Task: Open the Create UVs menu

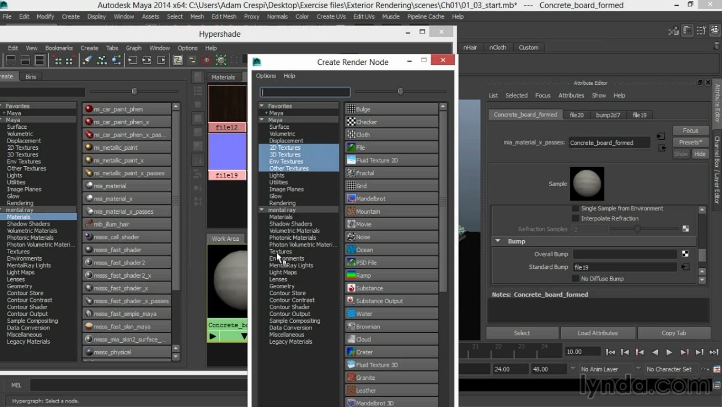Action: point(331,16)
